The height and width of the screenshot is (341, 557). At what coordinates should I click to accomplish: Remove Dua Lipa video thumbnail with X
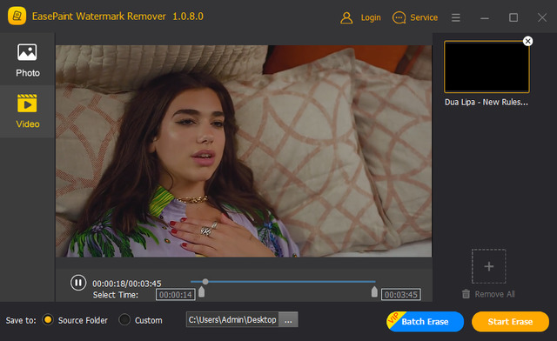pyautogui.click(x=528, y=41)
